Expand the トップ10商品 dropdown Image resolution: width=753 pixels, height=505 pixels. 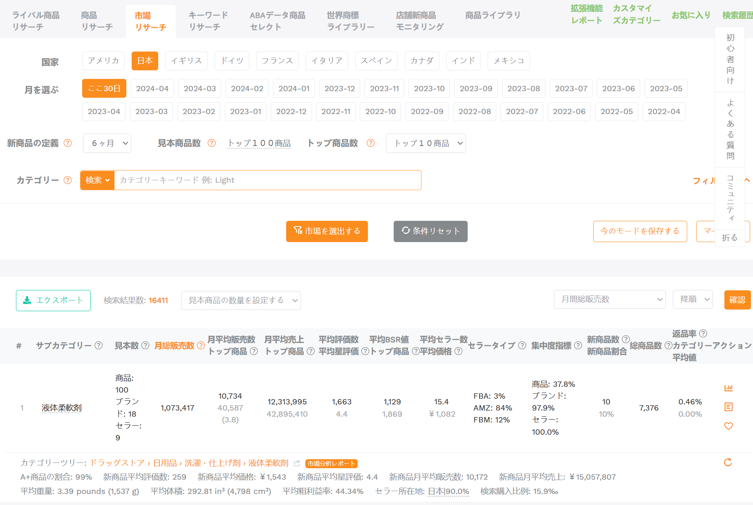click(x=426, y=144)
